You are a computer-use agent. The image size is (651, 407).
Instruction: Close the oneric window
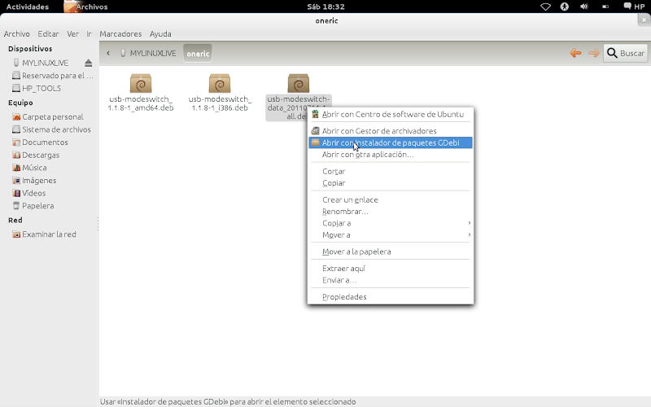644,20
